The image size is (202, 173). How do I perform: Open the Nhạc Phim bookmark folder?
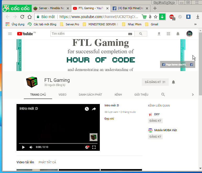coord(132,24)
